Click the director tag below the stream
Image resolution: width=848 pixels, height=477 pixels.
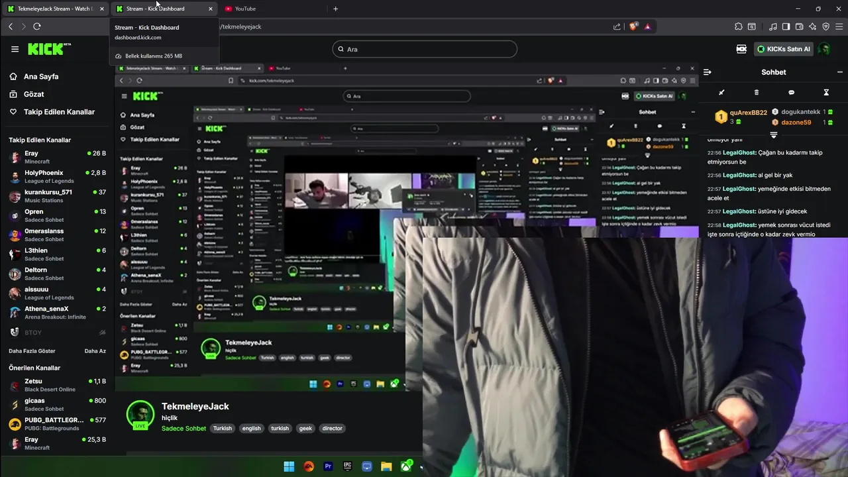click(332, 429)
